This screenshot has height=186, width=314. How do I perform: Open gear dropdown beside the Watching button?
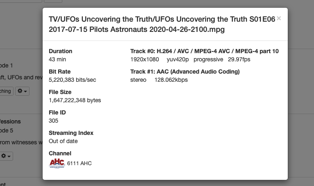pyautogui.click(x=22, y=91)
